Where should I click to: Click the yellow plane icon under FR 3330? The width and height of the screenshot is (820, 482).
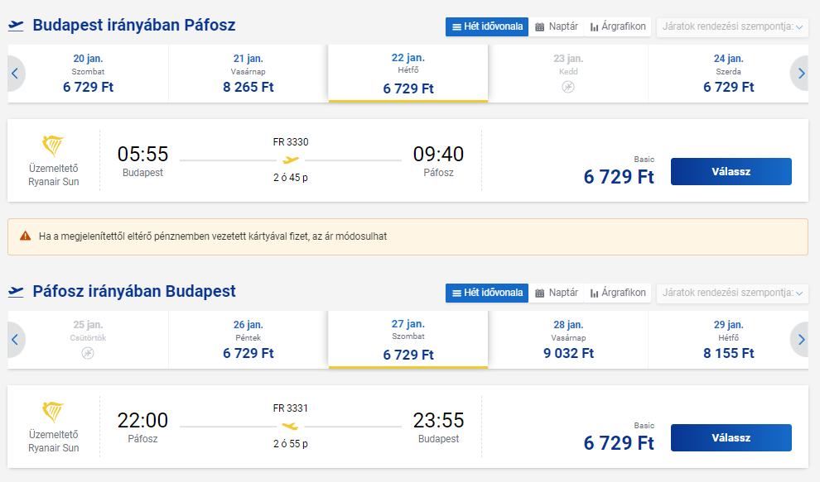tap(291, 160)
